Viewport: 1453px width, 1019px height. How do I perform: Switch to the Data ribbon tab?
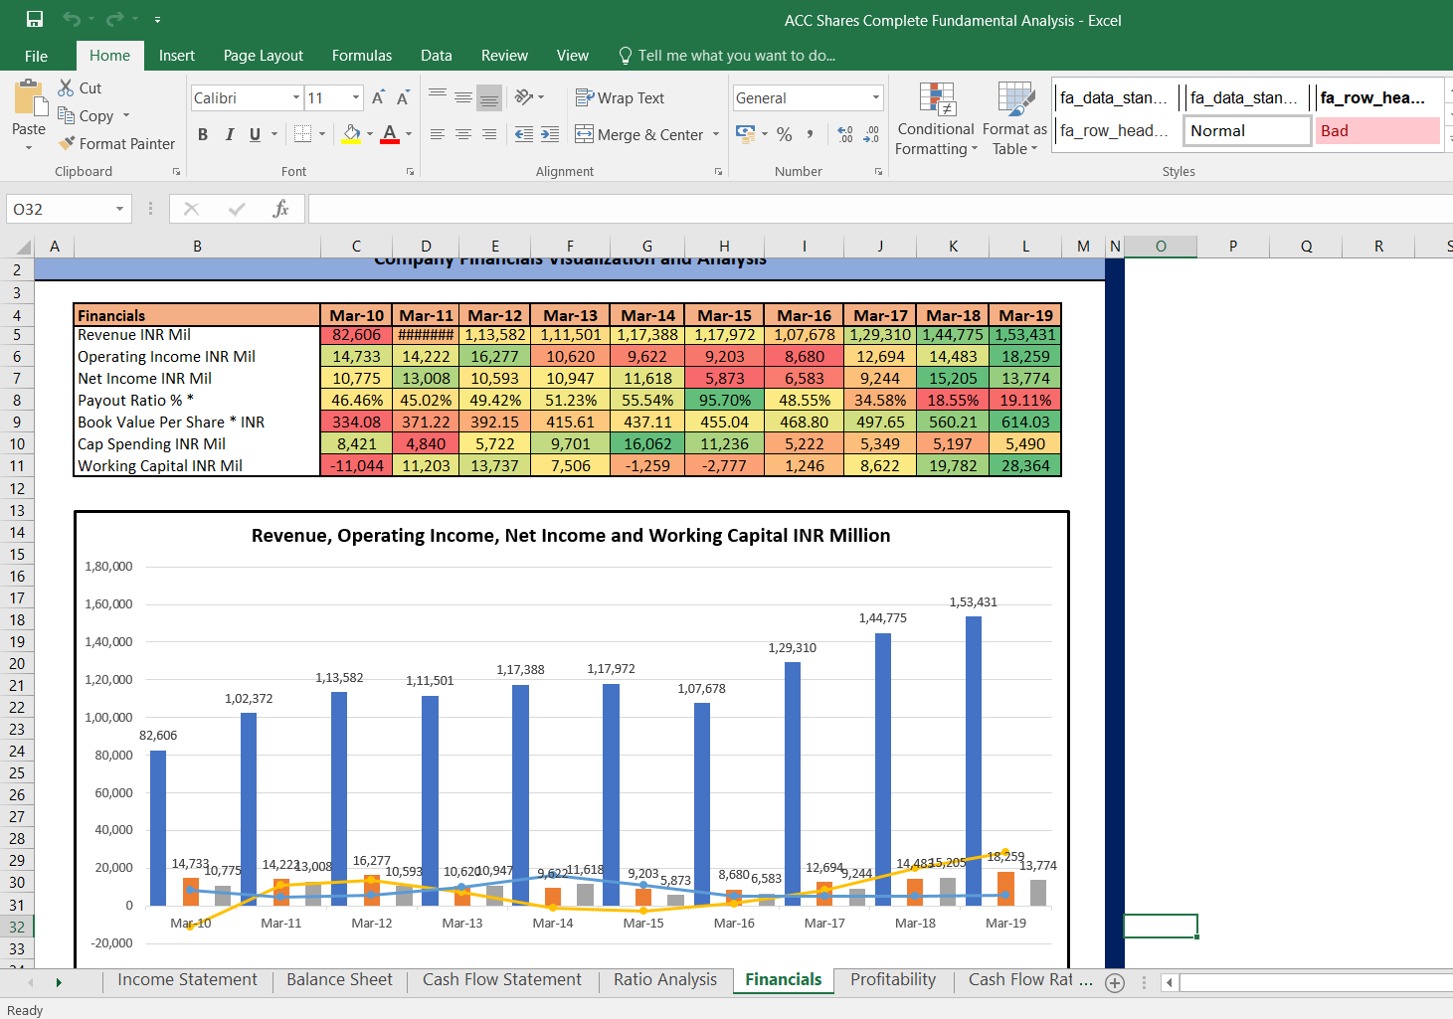(437, 56)
